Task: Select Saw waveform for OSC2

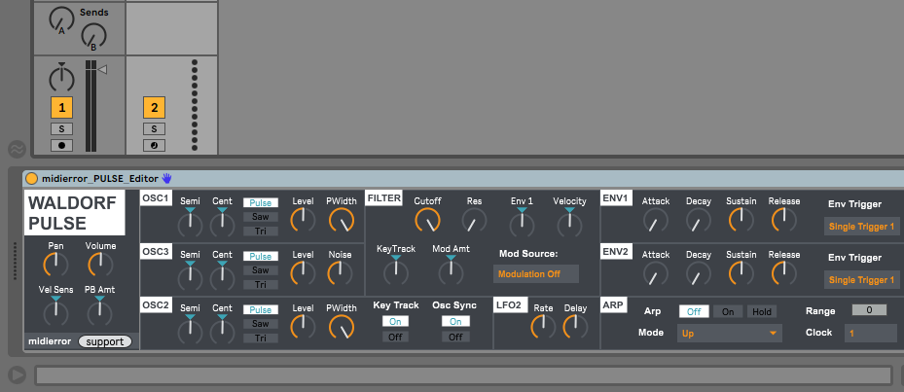Action: coord(261,324)
